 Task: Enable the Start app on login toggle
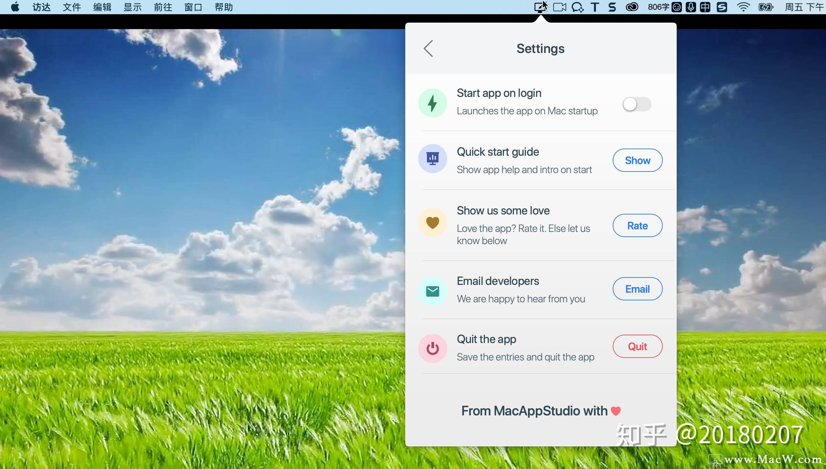pos(636,104)
